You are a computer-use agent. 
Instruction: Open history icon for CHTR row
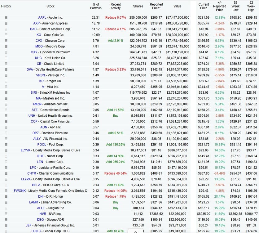(6, 173)
